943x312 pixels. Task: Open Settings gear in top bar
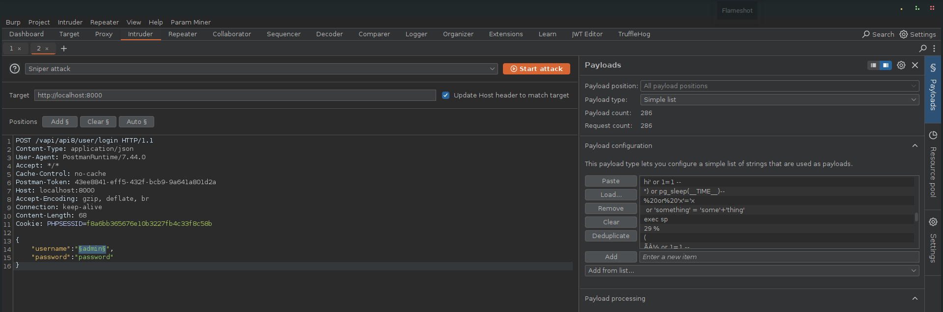click(904, 34)
